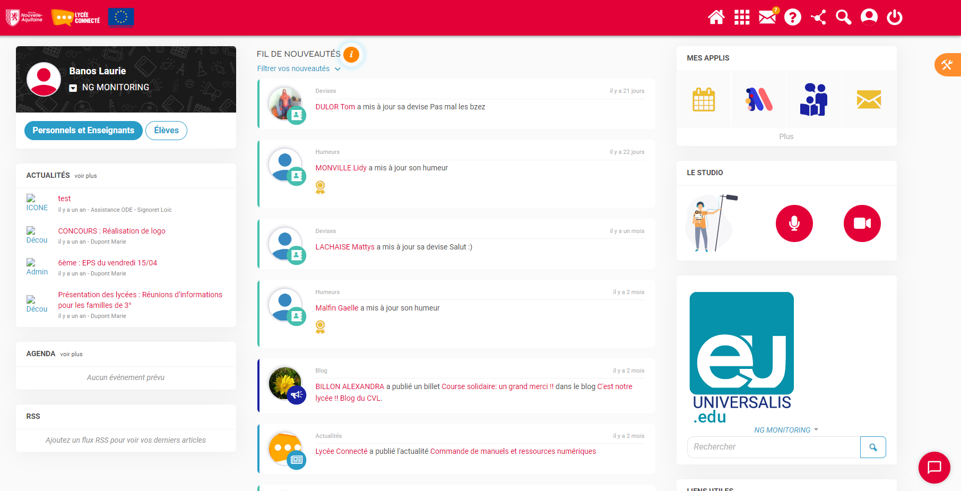Start video recording in Le Studio

pos(862,223)
